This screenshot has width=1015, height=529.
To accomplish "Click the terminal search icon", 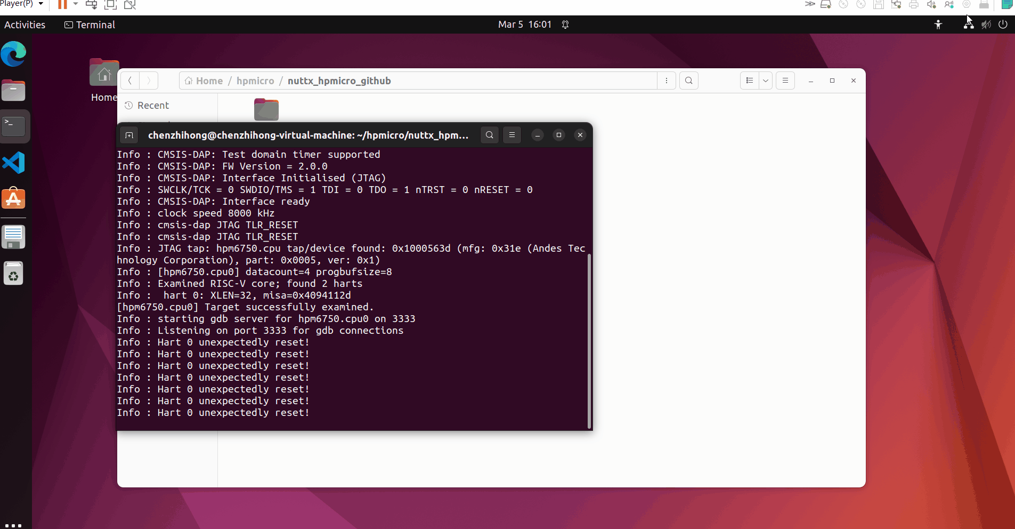I will point(489,135).
